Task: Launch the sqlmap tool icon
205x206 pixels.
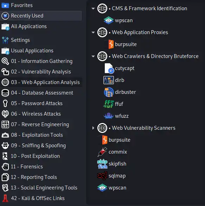Action: [102, 176]
